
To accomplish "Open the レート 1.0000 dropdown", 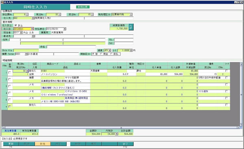I will (x=131, y=50).
